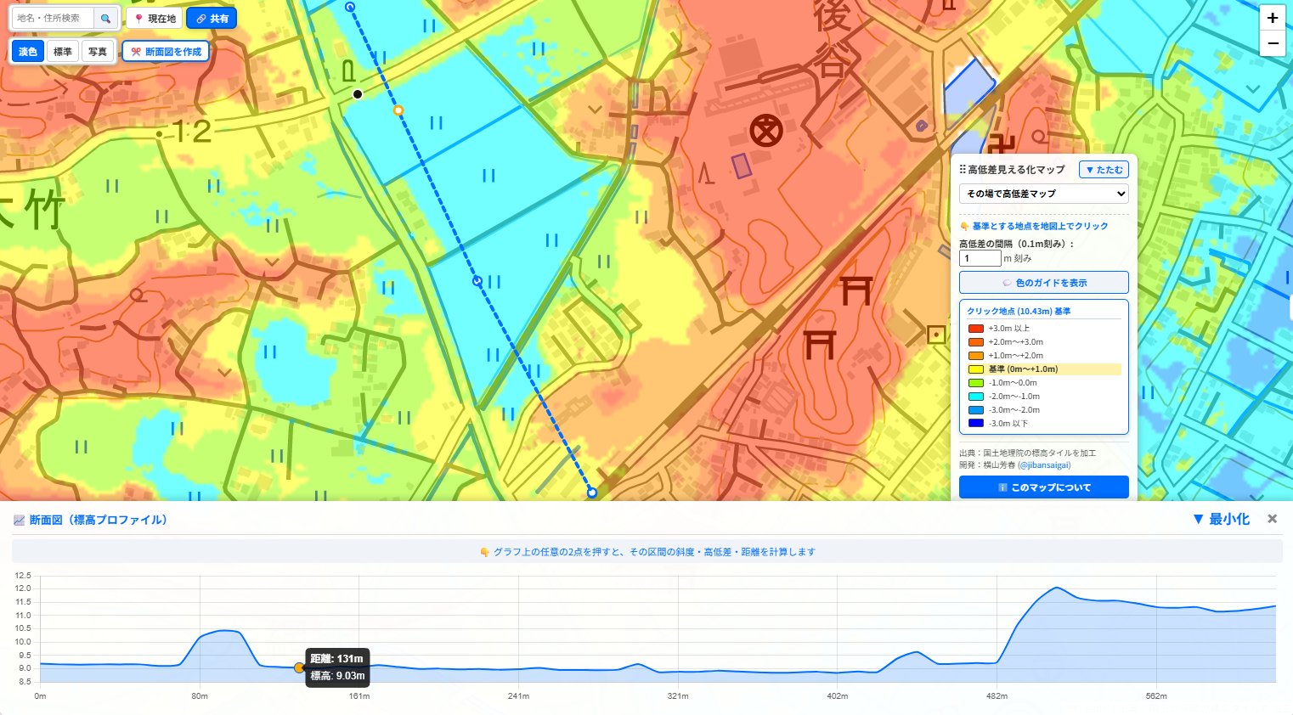Click the 高低差の間隔 interval input field
The width and height of the screenshot is (1293, 715).
click(x=980, y=258)
